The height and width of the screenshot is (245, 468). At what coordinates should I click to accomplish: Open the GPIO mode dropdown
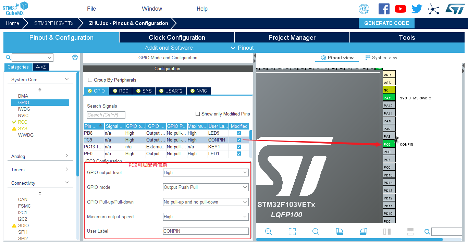point(206,187)
